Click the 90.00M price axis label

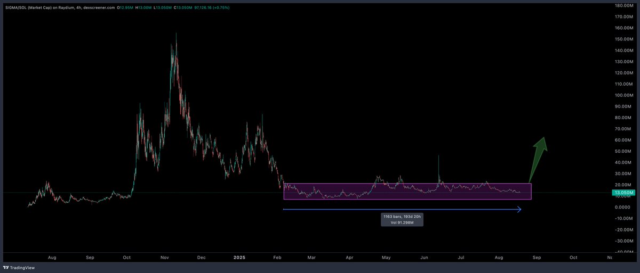click(622, 106)
